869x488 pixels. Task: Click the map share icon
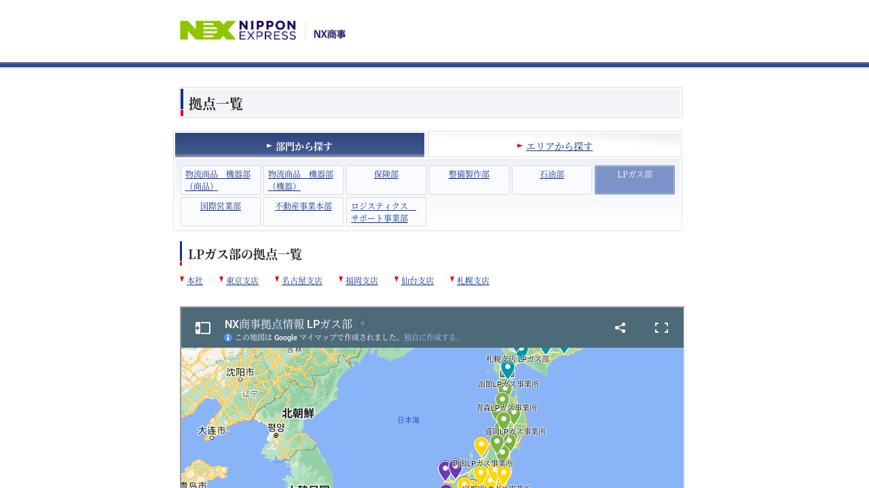pos(620,328)
